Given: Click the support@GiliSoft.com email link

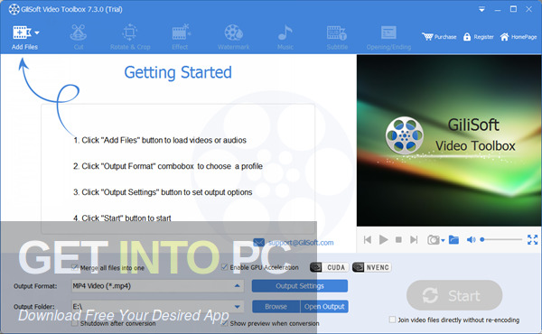Looking at the screenshot, I should point(301,243).
